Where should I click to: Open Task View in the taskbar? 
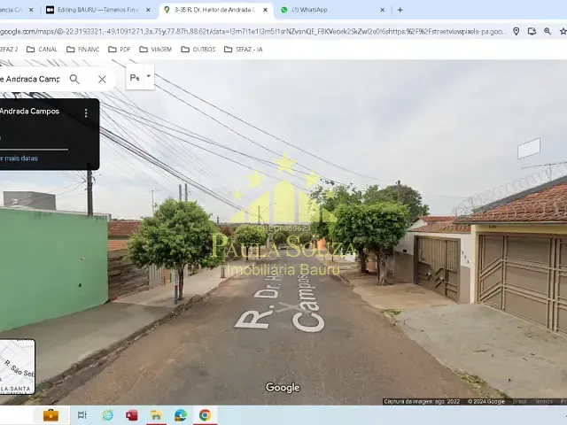(x=82, y=415)
